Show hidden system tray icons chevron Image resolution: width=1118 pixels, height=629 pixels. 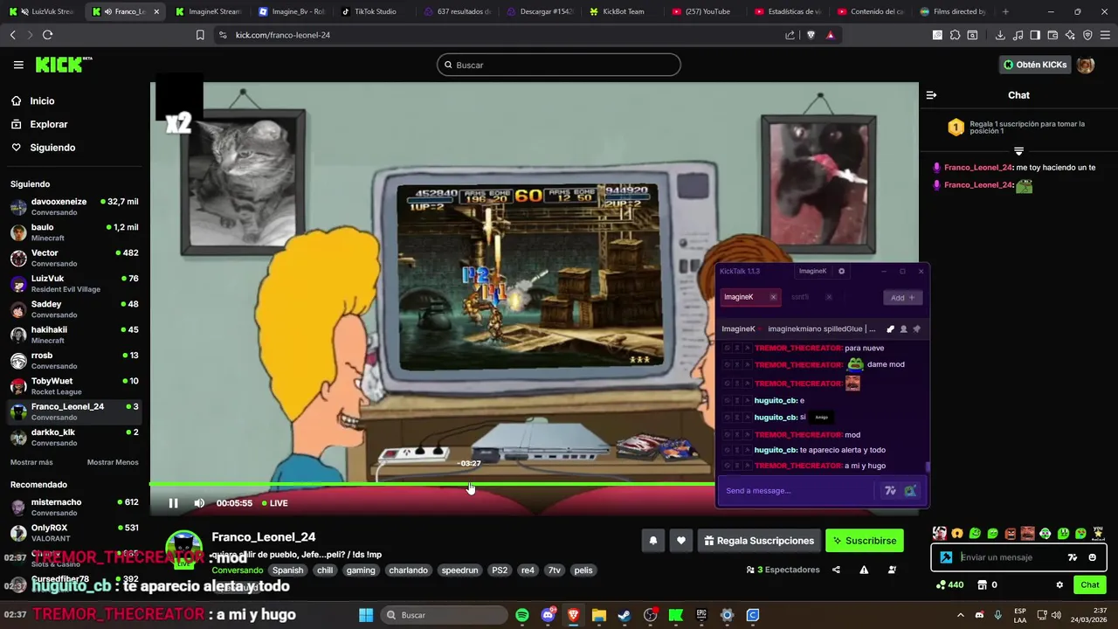pos(960,615)
